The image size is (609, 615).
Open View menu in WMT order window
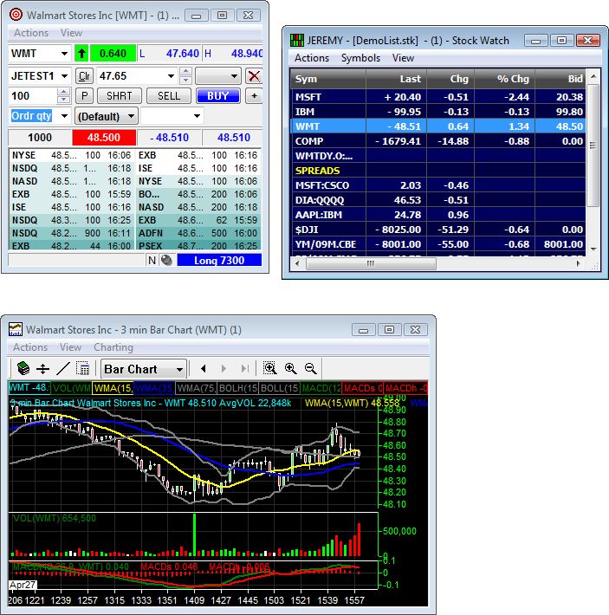(x=71, y=33)
